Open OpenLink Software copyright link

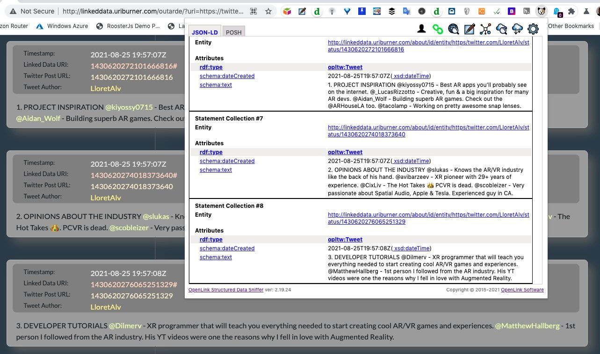522,290
